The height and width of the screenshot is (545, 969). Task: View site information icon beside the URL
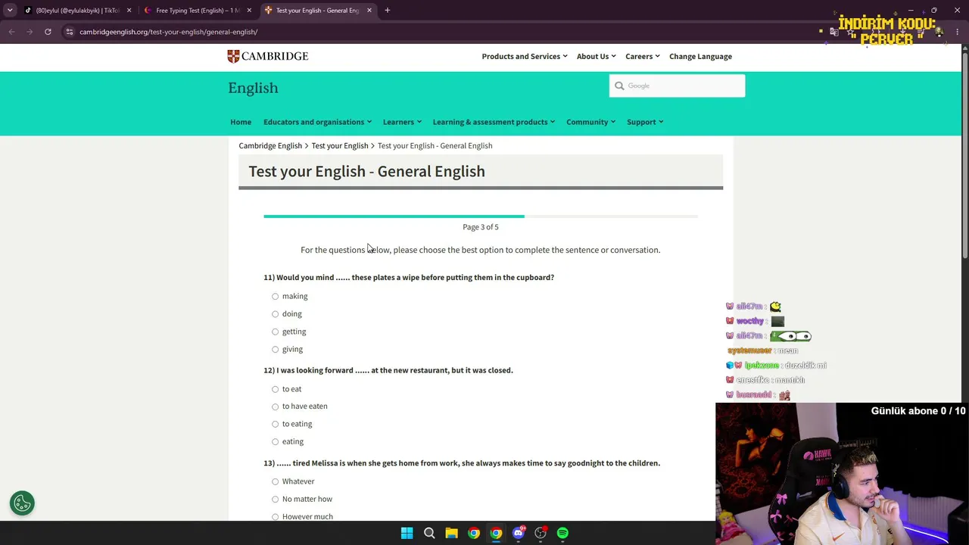point(69,32)
